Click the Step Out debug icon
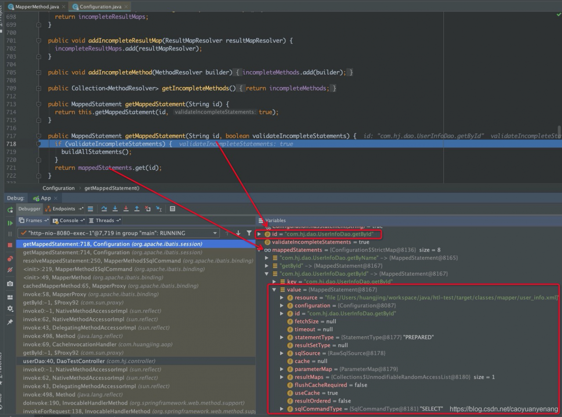The height and width of the screenshot is (417, 562). 137,209
